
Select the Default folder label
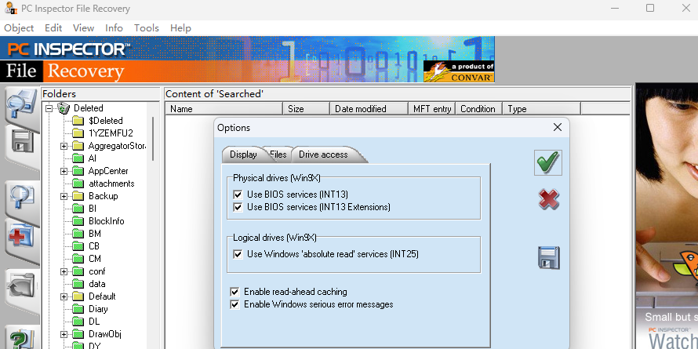click(x=102, y=296)
